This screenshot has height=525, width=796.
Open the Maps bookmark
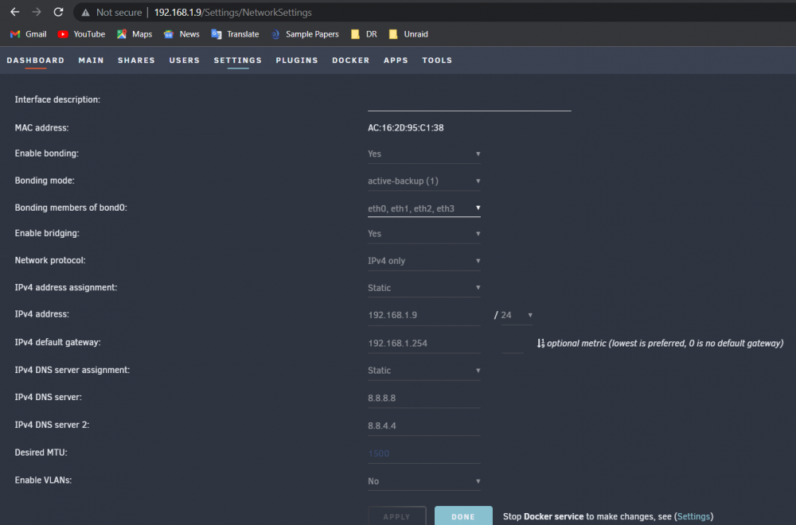point(135,34)
